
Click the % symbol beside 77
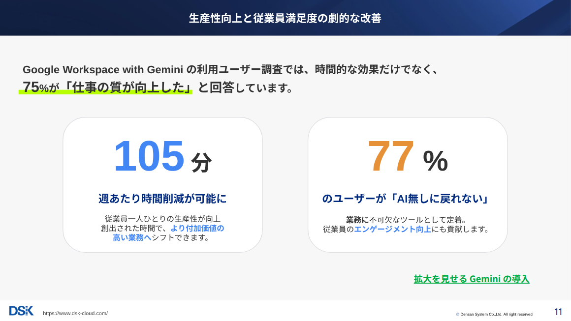pos(435,161)
